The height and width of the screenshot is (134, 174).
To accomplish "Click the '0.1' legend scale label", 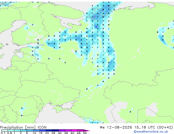I will [x=3, y=133].
